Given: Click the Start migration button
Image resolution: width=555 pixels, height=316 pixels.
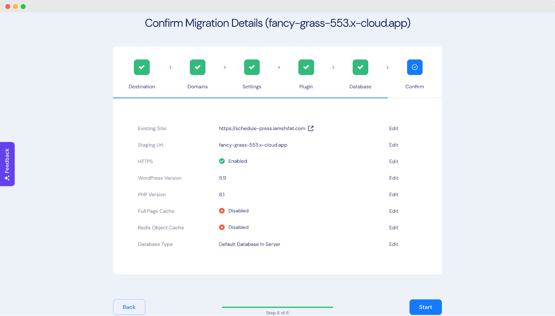Looking at the screenshot, I should point(425,307).
